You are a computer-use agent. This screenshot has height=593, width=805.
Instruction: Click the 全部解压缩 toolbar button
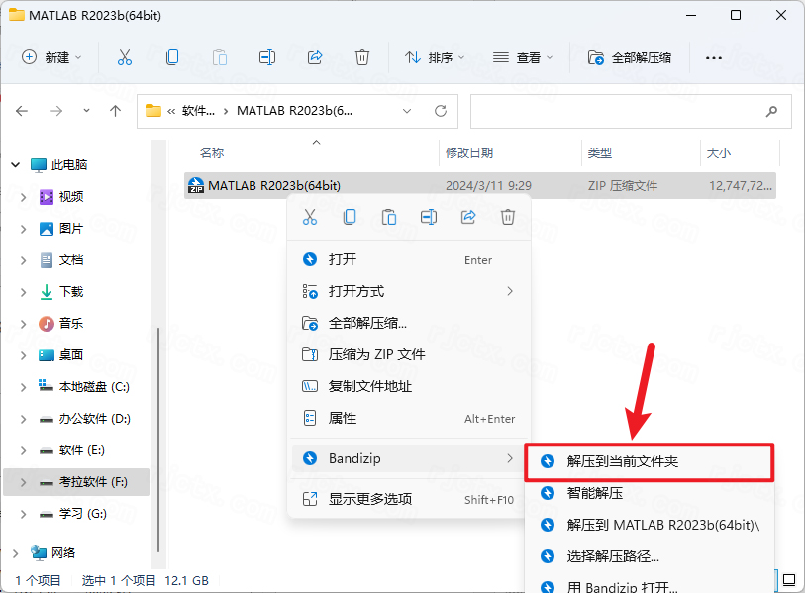(x=630, y=57)
